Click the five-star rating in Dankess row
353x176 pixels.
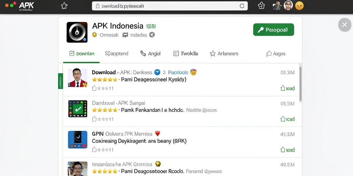pos(105,79)
